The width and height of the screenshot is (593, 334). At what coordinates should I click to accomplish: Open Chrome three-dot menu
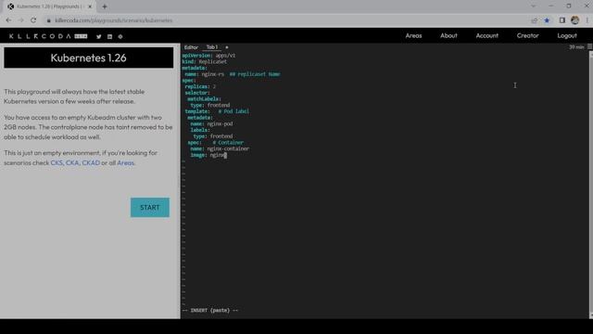[x=587, y=20]
